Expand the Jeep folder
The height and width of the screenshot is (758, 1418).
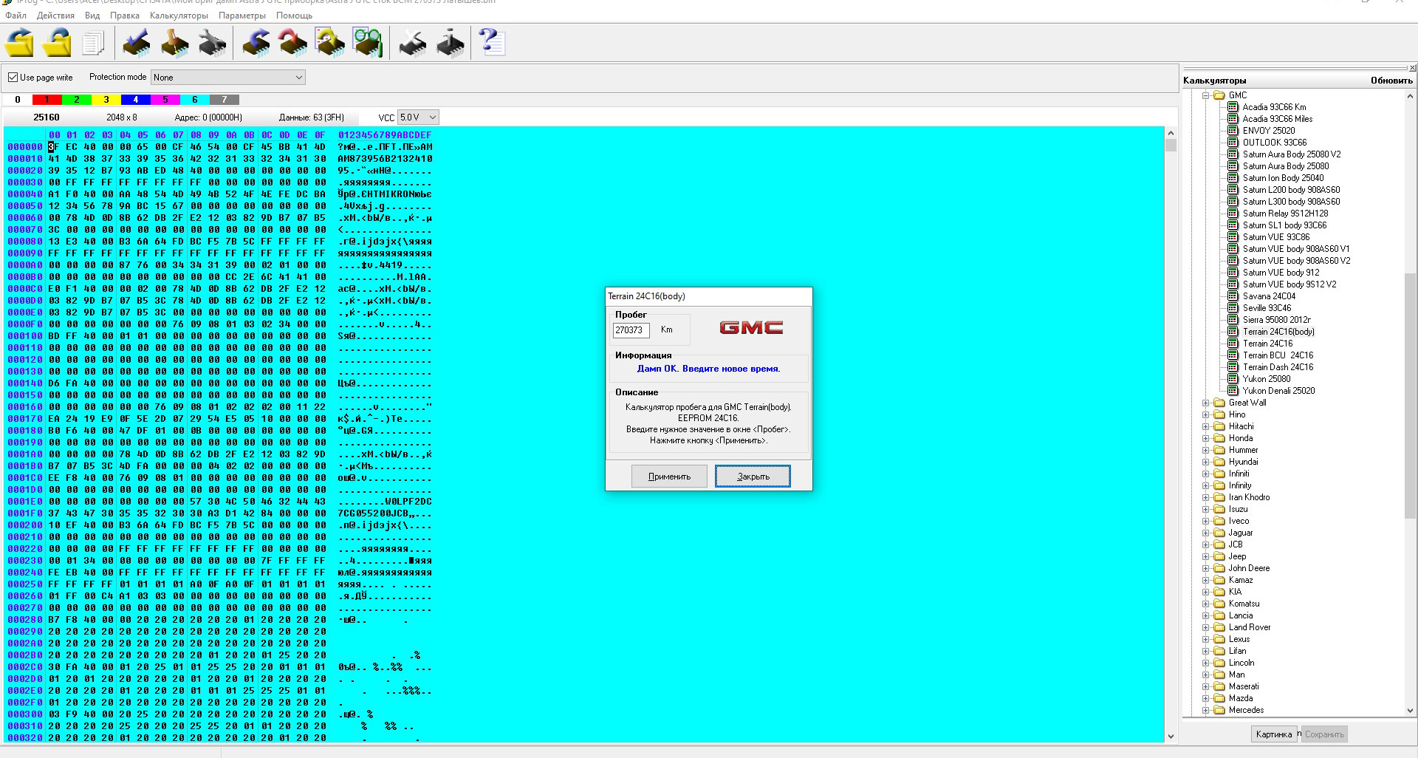point(1205,556)
